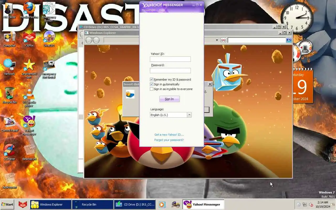Open Help menu in Yahoo! Messenger
Viewport: 336px width, 210px height.
(162, 10)
